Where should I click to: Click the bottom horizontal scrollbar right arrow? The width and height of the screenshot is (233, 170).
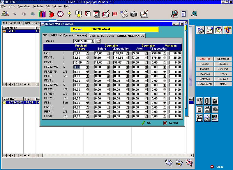pyautogui.click(x=192, y=155)
